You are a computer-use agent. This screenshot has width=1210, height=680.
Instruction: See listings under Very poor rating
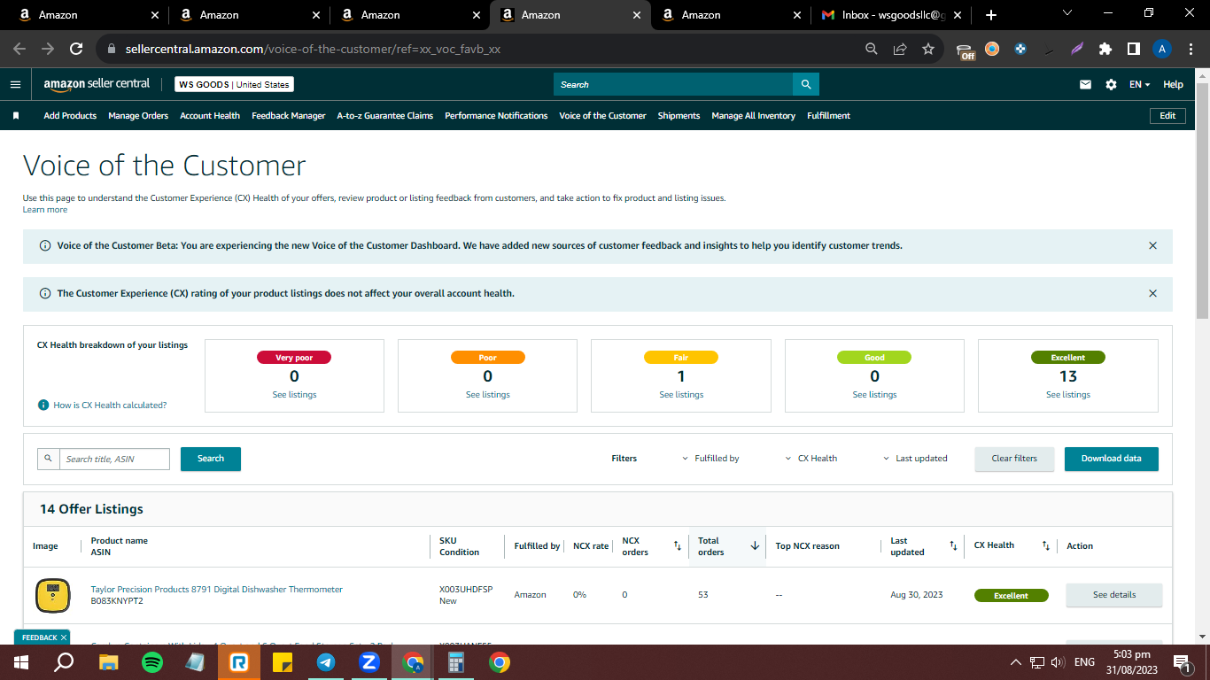tap(294, 395)
